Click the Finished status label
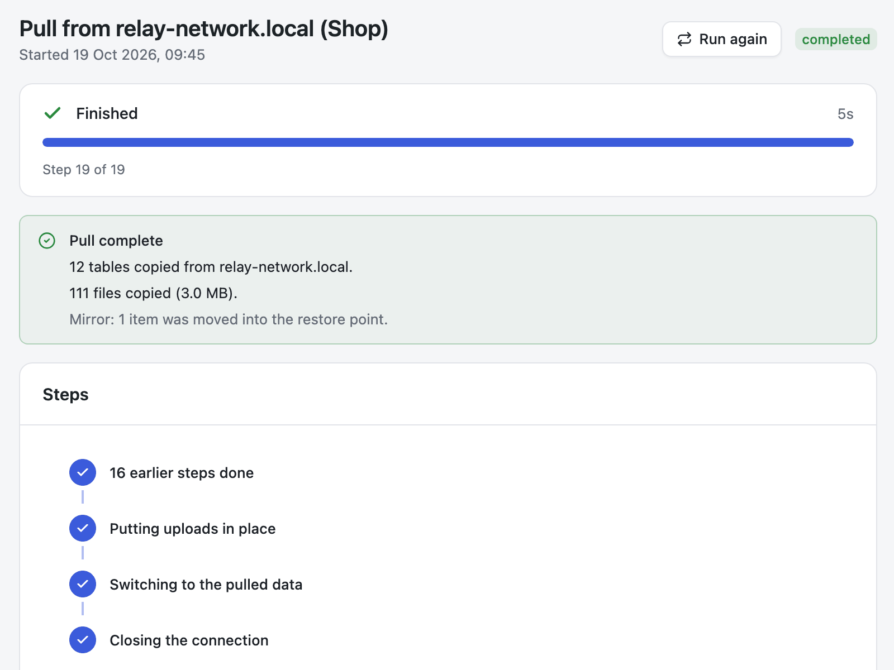894x670 pixels. 107,113
